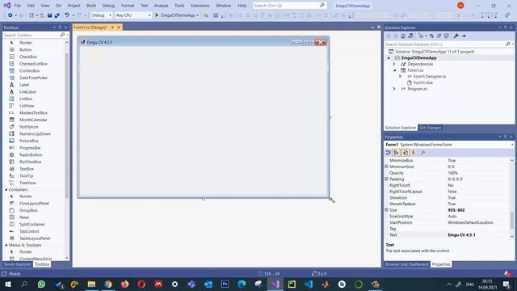Open the Any CPU platform dropdown
Viewport: 517px width, 291px height.
tap(133, 15)
